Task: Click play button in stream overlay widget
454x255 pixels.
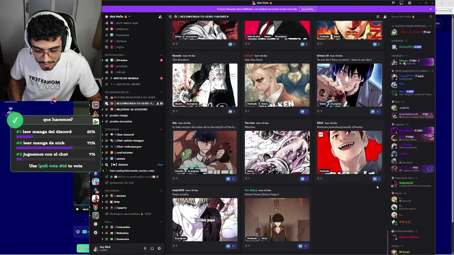Action: click(77, 209)
